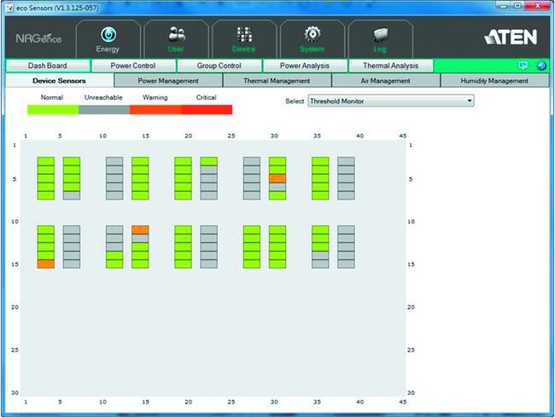Click the ATEN logo
This screenshot has height=418, width=555.
click(511, 37)
